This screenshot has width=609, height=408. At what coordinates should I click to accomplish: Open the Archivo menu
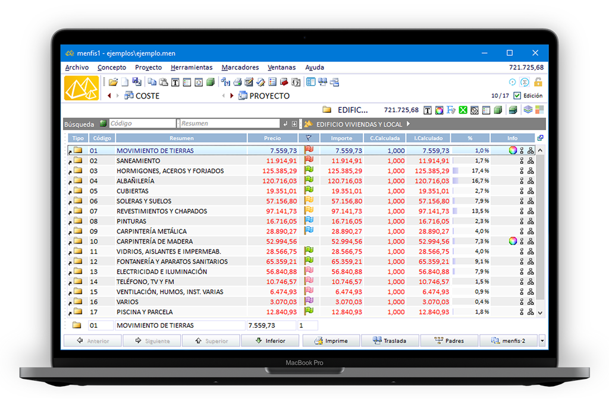pos(77,68)
